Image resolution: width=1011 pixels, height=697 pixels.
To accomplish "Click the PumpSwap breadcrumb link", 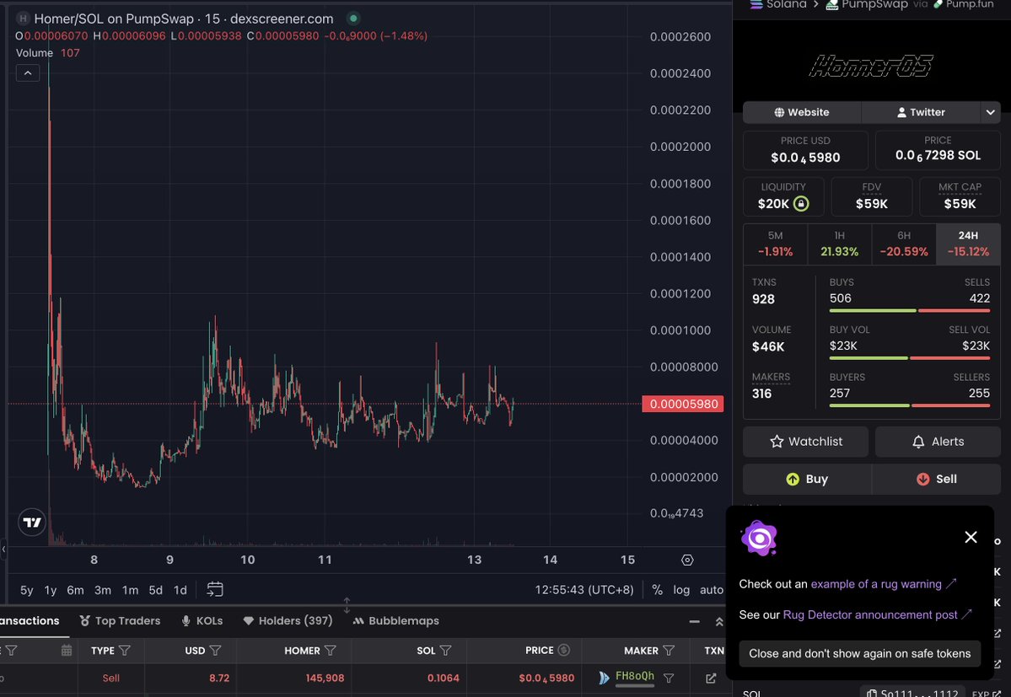I will 867,4.
